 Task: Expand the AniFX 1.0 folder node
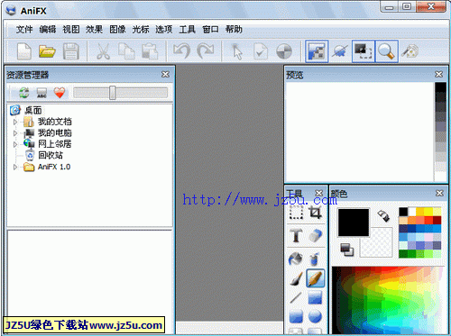point(15,167)
